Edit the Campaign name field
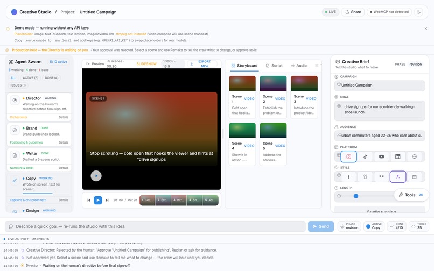This screenshot has width=434, height=271. pyautogui.click(x=380, y=85)
